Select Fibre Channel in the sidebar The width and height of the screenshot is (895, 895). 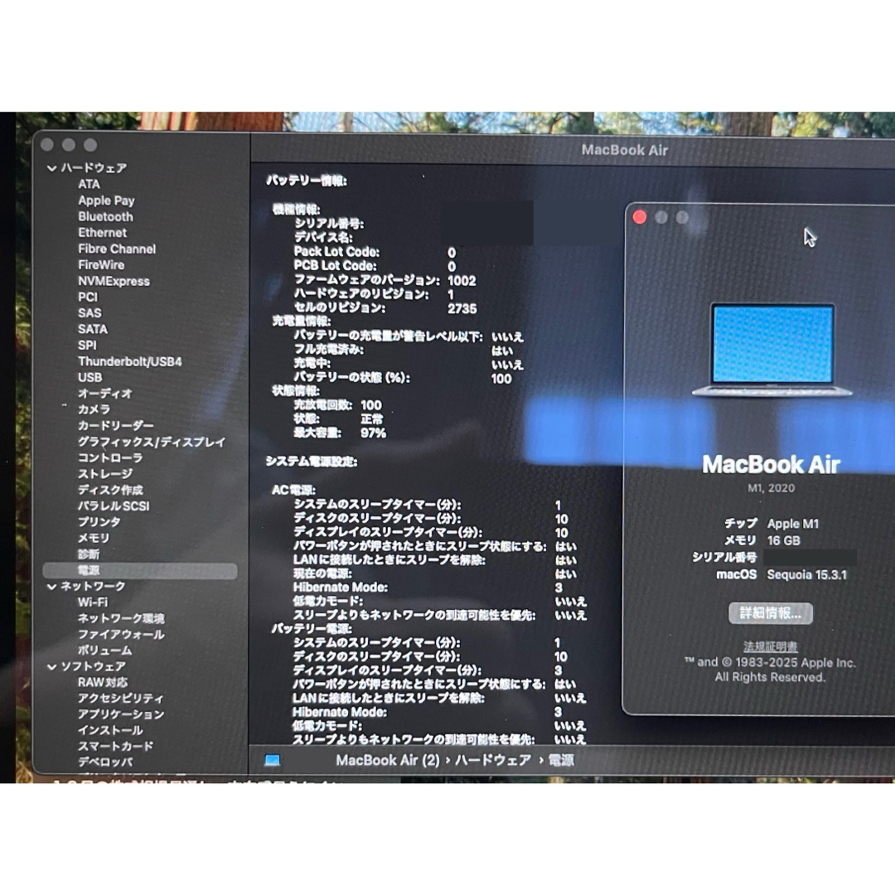pos(117,249)
